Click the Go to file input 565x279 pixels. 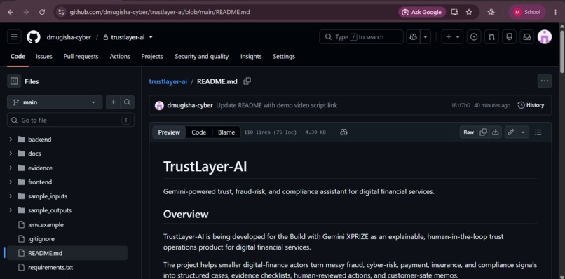point(71,121)
